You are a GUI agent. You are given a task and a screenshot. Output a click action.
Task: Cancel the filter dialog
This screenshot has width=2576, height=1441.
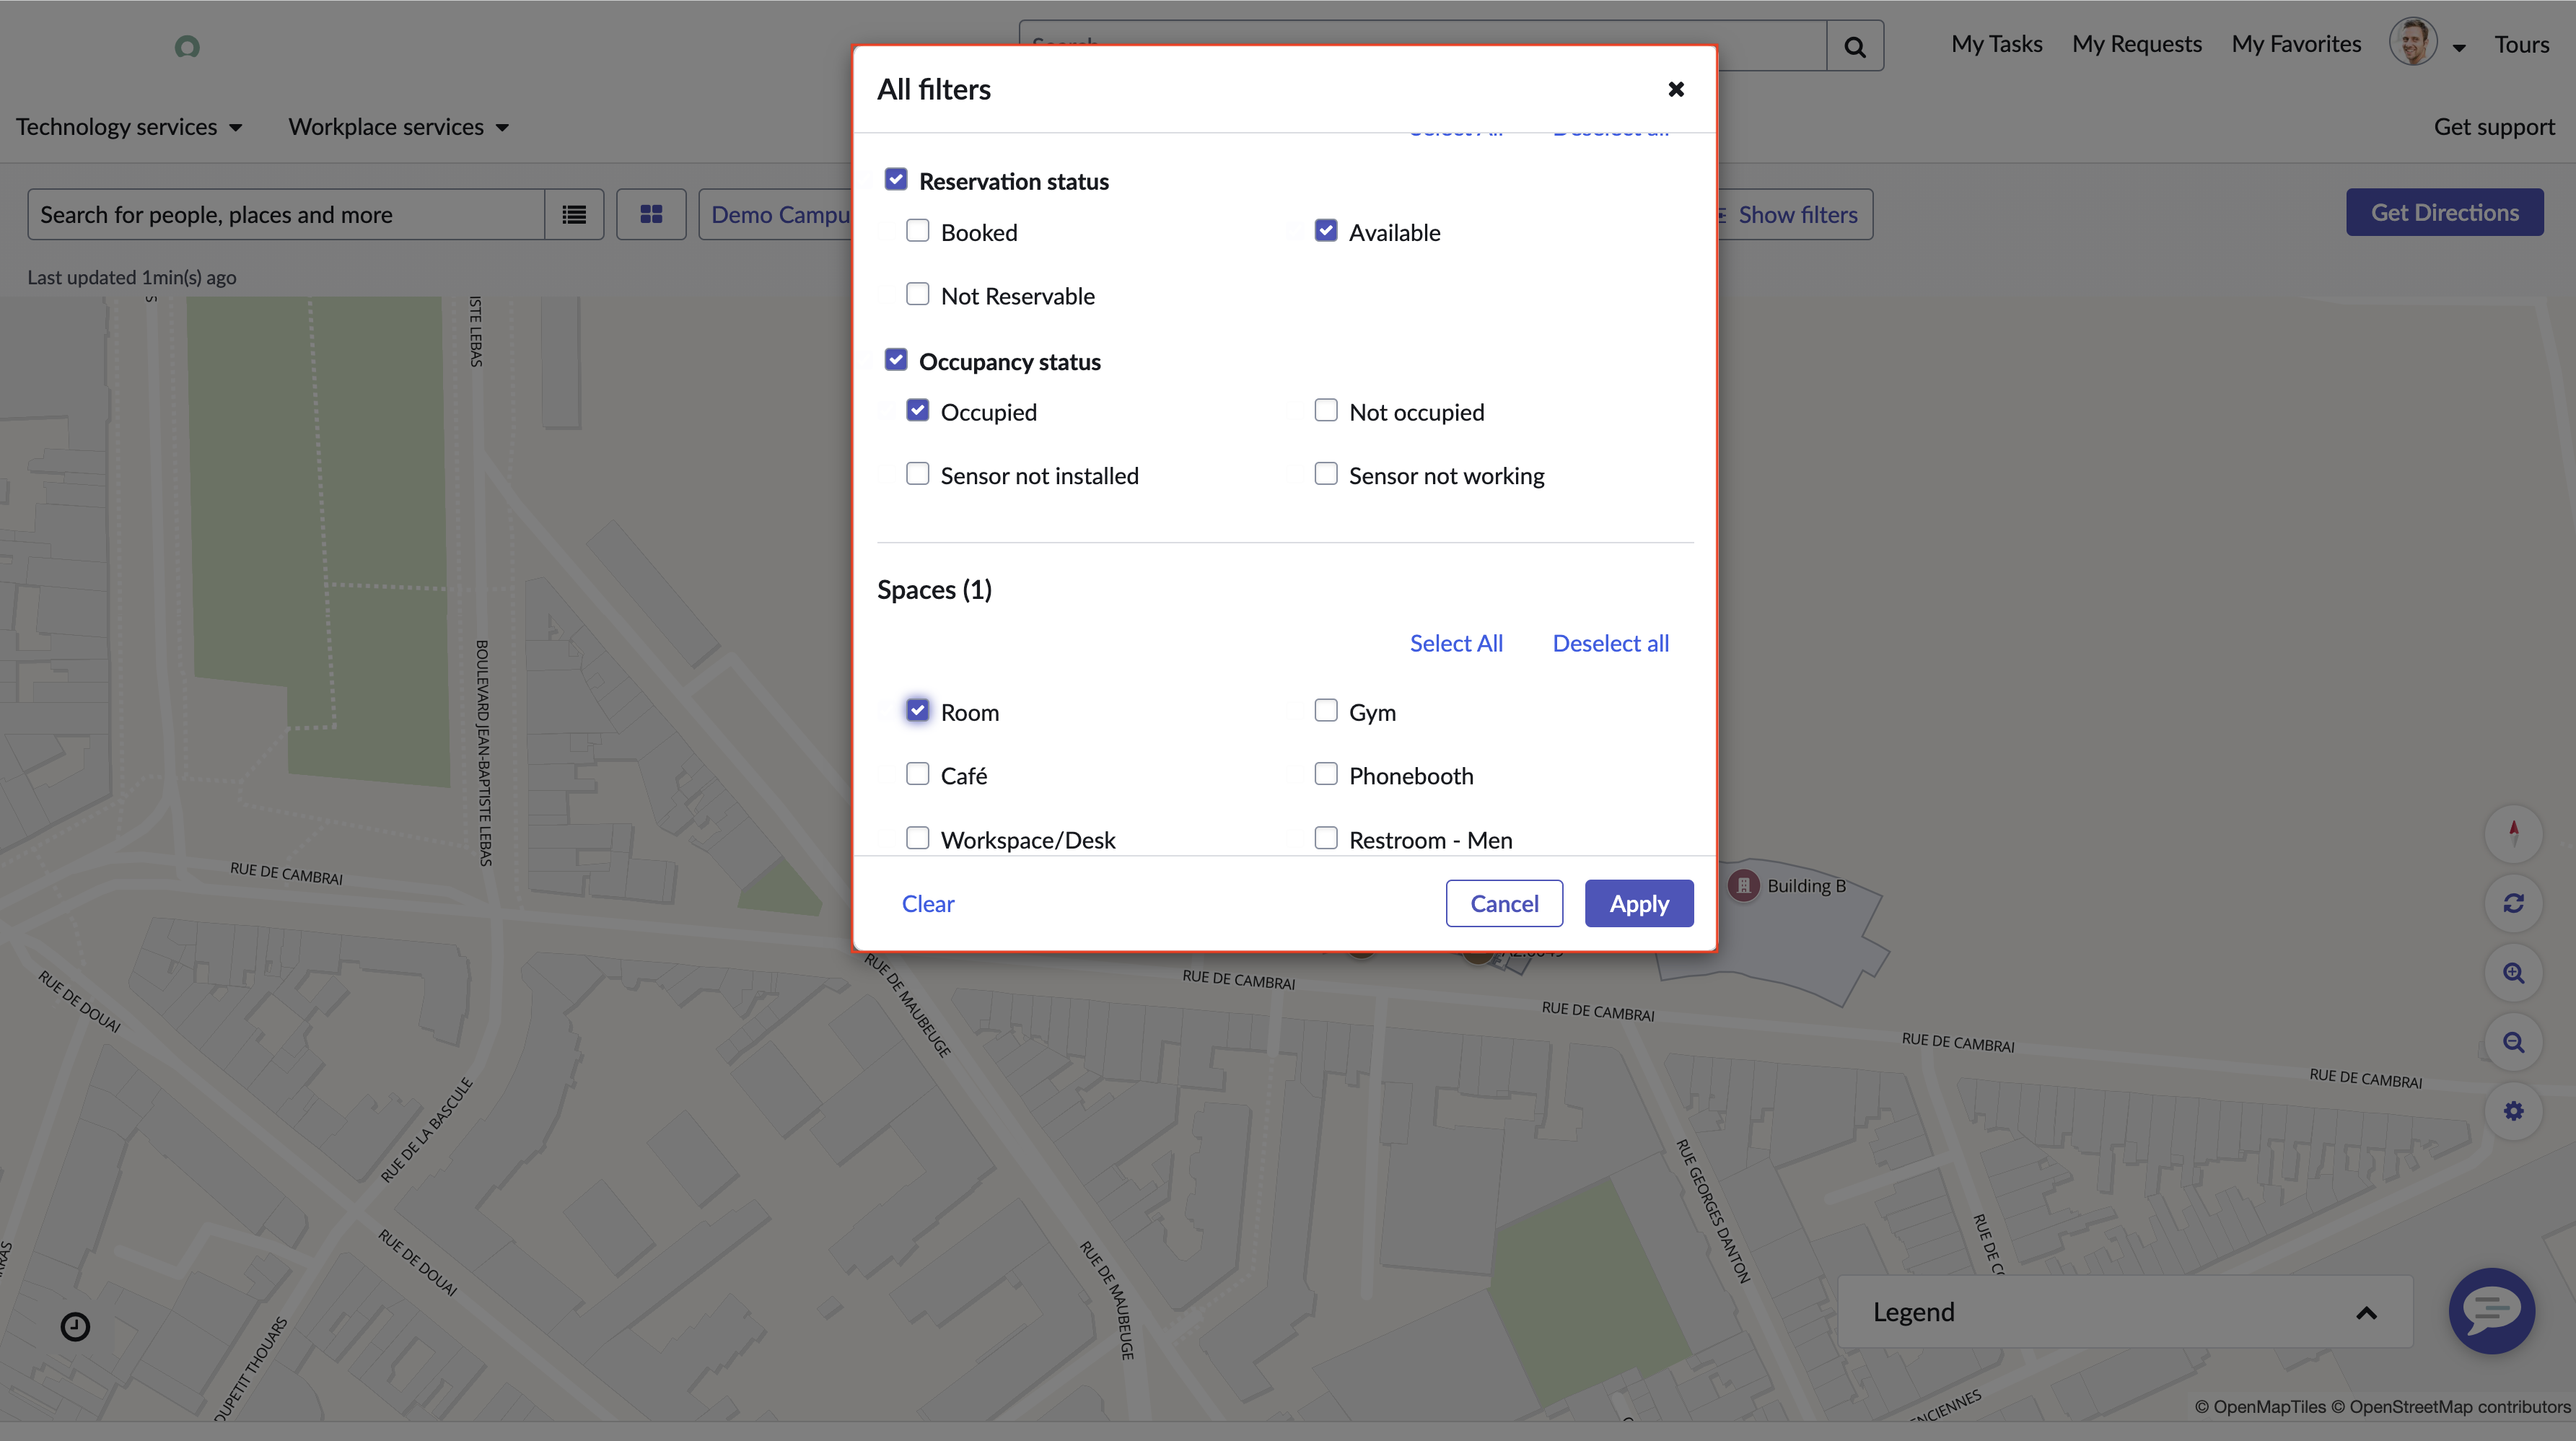[1504, 903]
